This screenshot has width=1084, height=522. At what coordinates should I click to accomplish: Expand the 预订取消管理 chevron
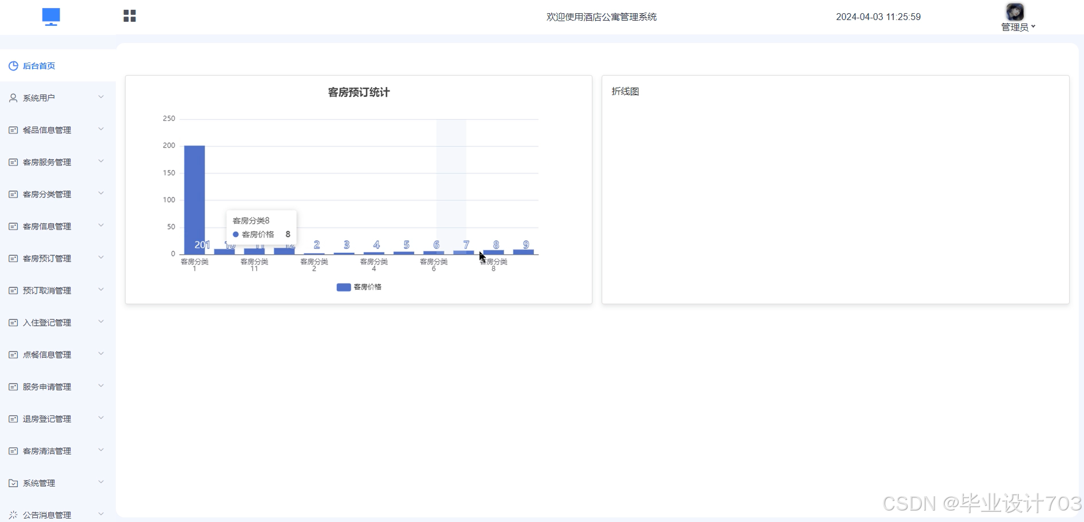tap(101, 290)
